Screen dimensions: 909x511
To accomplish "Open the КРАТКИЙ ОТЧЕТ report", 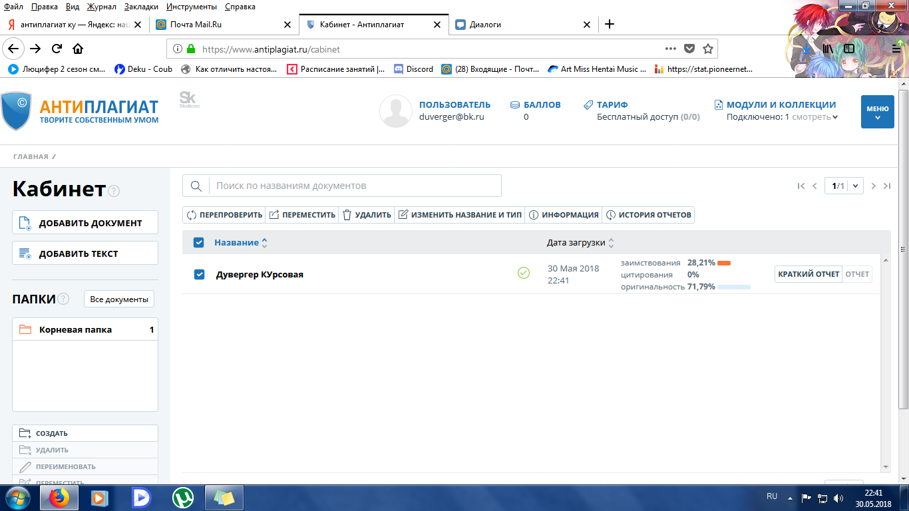I will [x=809, y=274].
